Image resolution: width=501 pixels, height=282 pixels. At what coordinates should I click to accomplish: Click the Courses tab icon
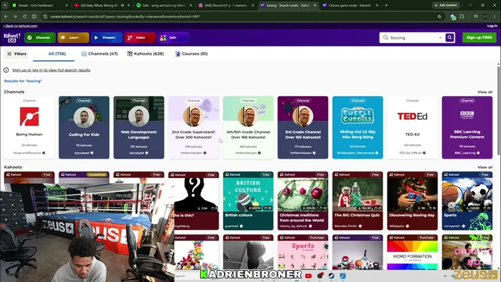(x=178, y=54)
